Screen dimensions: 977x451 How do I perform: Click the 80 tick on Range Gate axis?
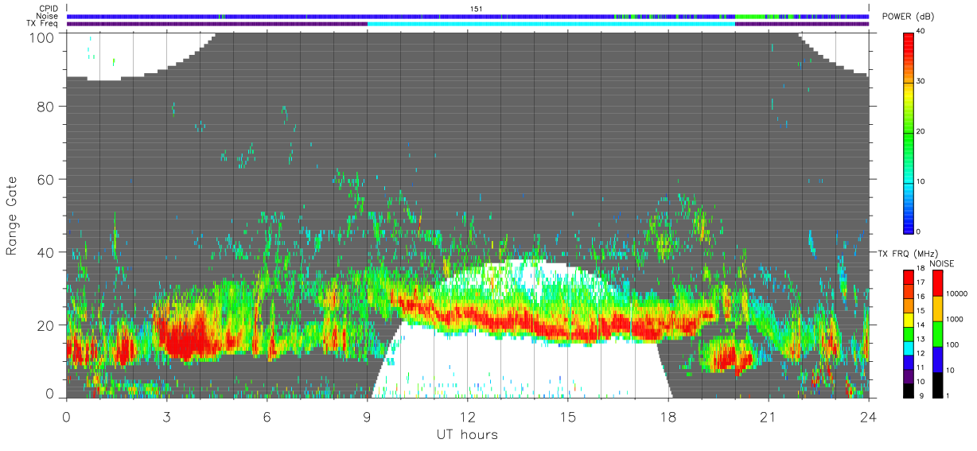coord(46,106)
